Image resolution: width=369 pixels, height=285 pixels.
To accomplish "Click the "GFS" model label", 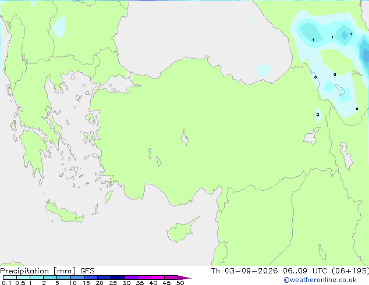I will [x=87, y=271].
